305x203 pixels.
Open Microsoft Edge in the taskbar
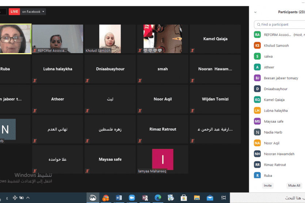pos(158,198)
